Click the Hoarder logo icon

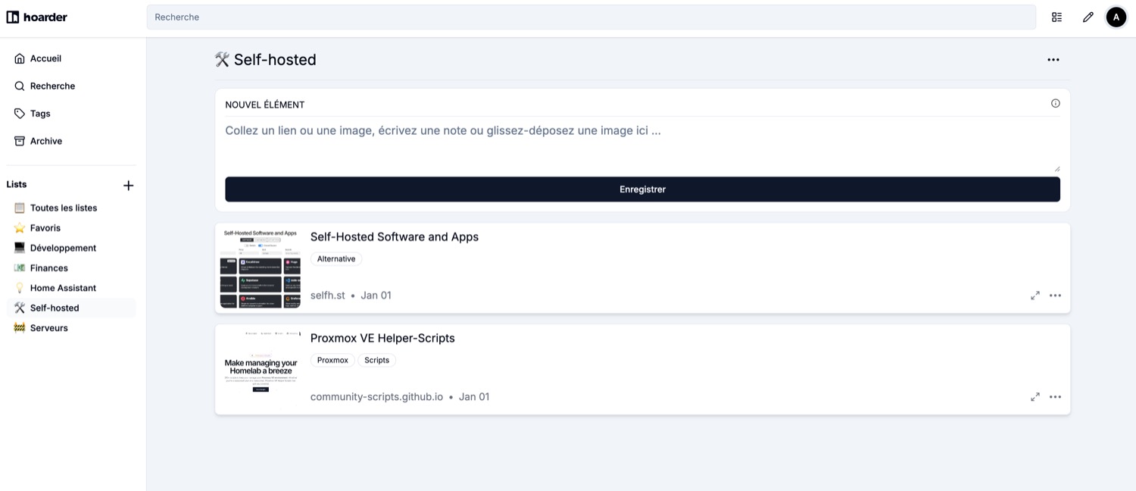click(x=13, y=17)
